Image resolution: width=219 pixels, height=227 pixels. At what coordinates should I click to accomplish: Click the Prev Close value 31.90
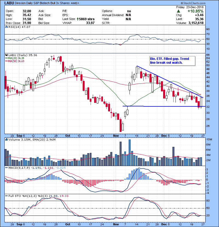tap(27, 23)
